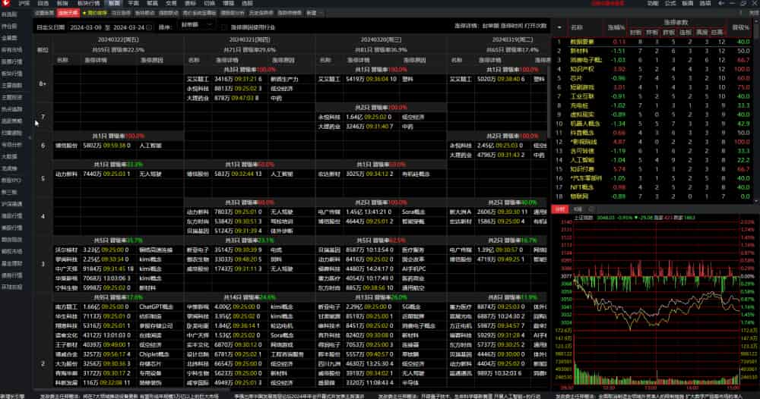Click the 8+ board level label
The height and width of the screenshot is (399, 760).
[43, 83]
